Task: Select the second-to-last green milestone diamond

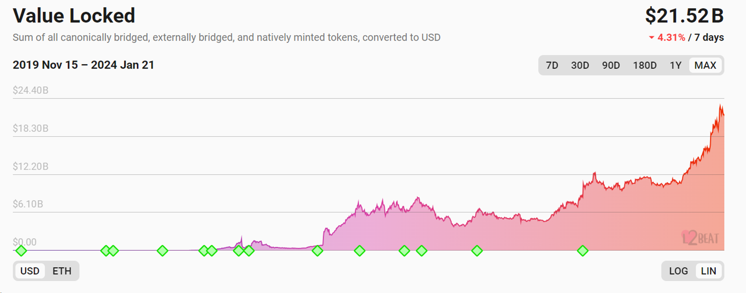Action: [x=477, y=251]
